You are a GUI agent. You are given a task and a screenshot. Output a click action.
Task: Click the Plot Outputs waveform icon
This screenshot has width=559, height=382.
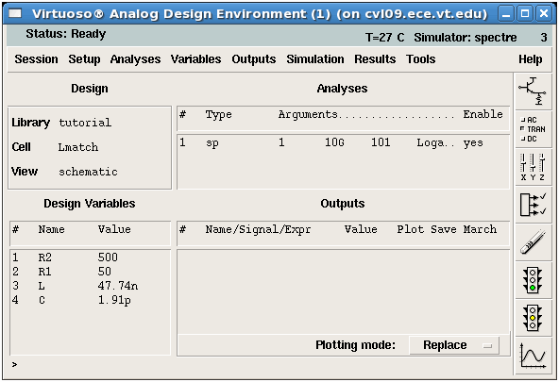[x=533, y=356]
